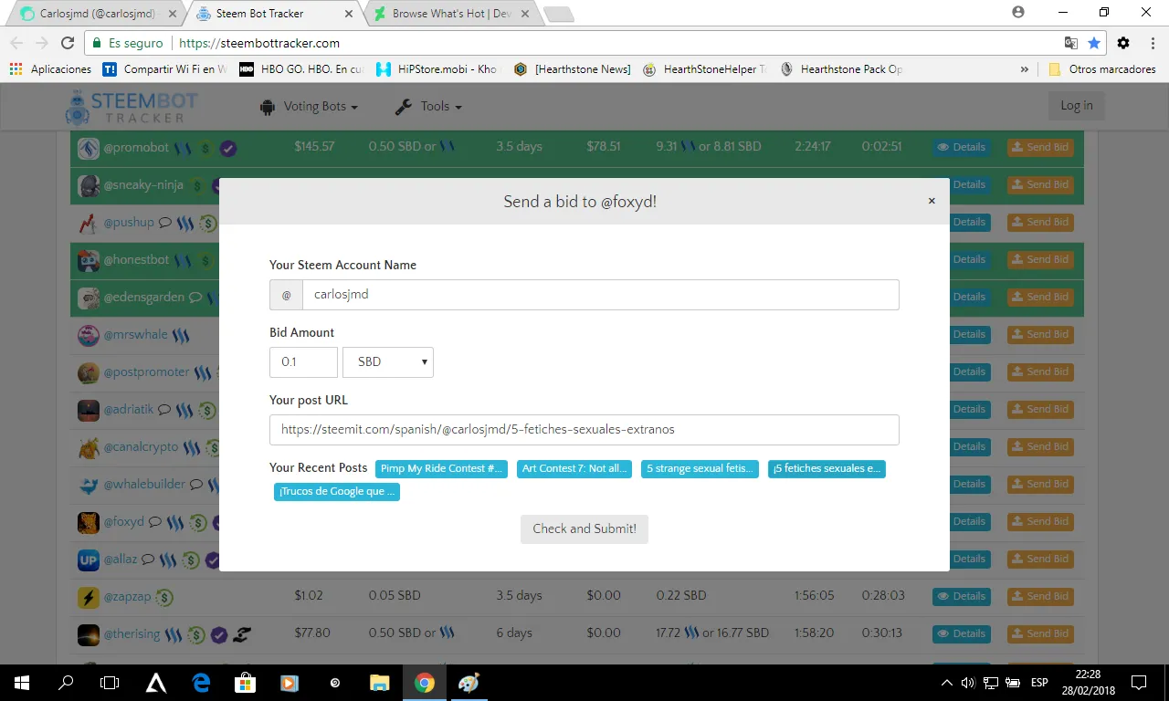Click the translate page icon
1169x701 pixels.
click(1071, 43)
